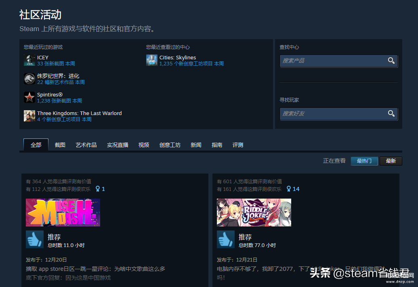Sort by 最新
The image size is (418, 287).
[x=391, y=161]
